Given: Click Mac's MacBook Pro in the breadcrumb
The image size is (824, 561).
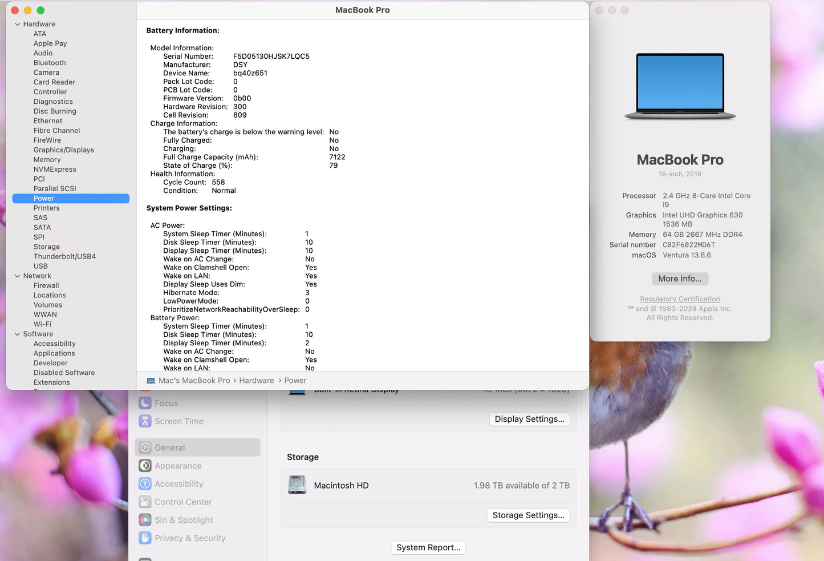Looking at the screenshot, I should coord(194,380).
